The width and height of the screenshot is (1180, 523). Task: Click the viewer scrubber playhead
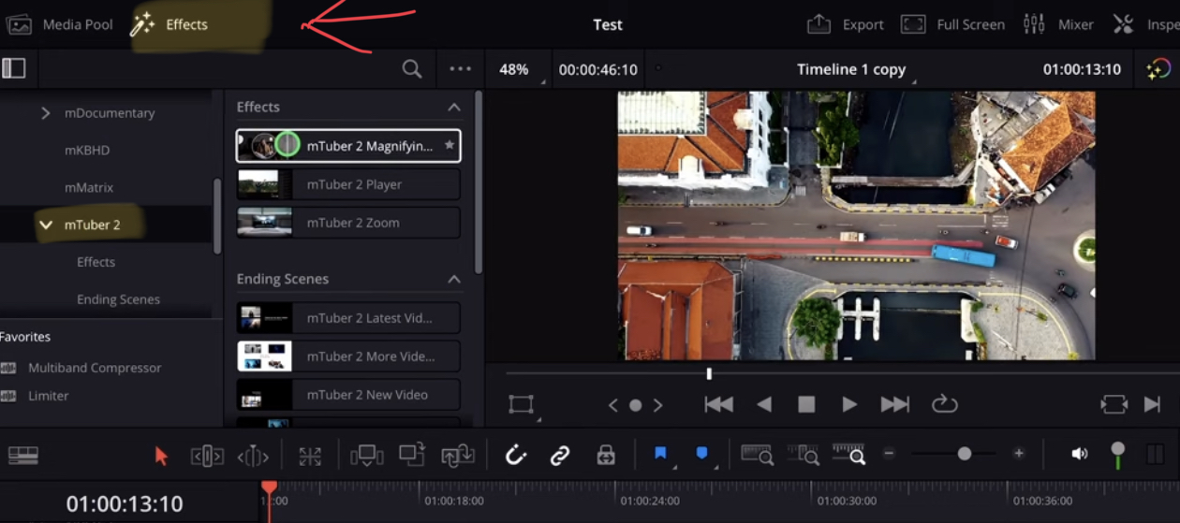(x=709, y=373)
